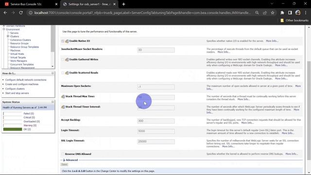The height and width of the screenshot is (175, 311).
Task: Click the browser forward arrow
Action: coord(13,13)
